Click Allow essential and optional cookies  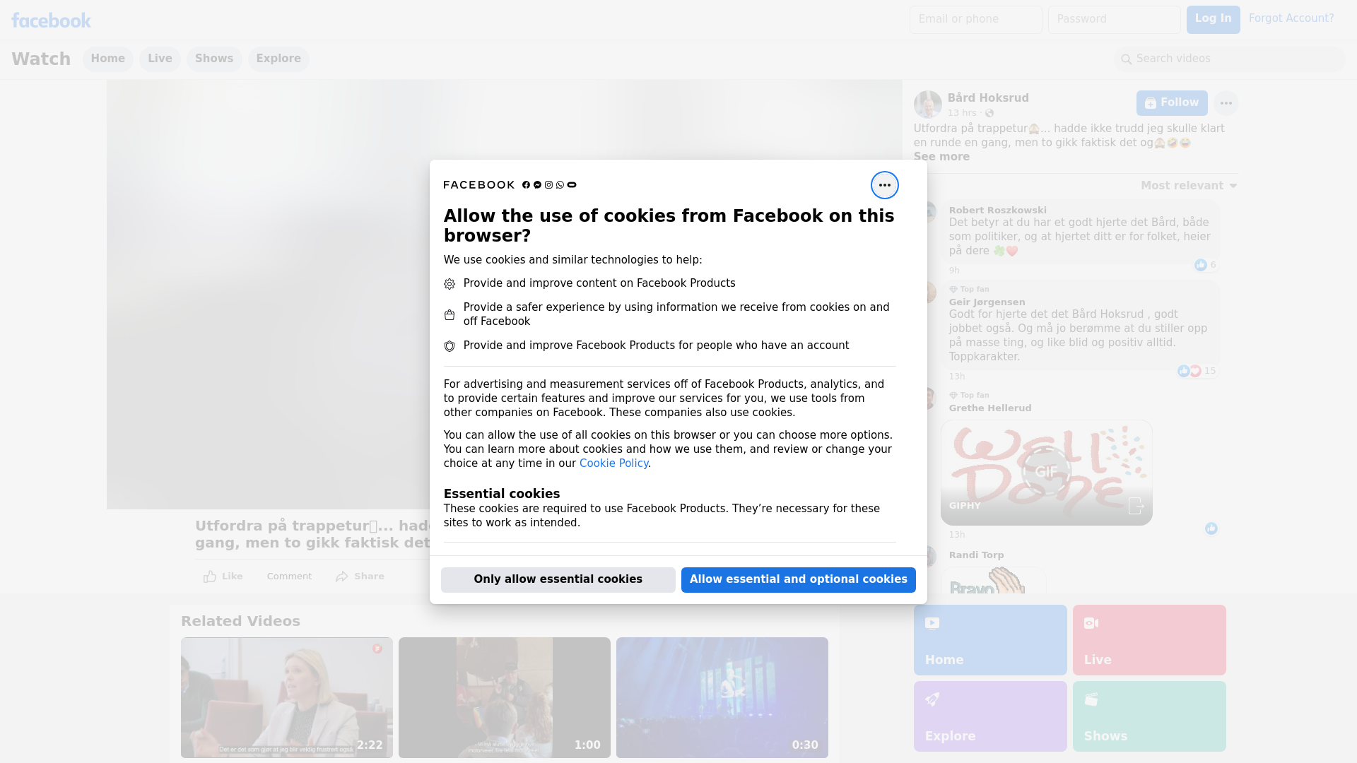pyautogui.click(x=798, y=579)
